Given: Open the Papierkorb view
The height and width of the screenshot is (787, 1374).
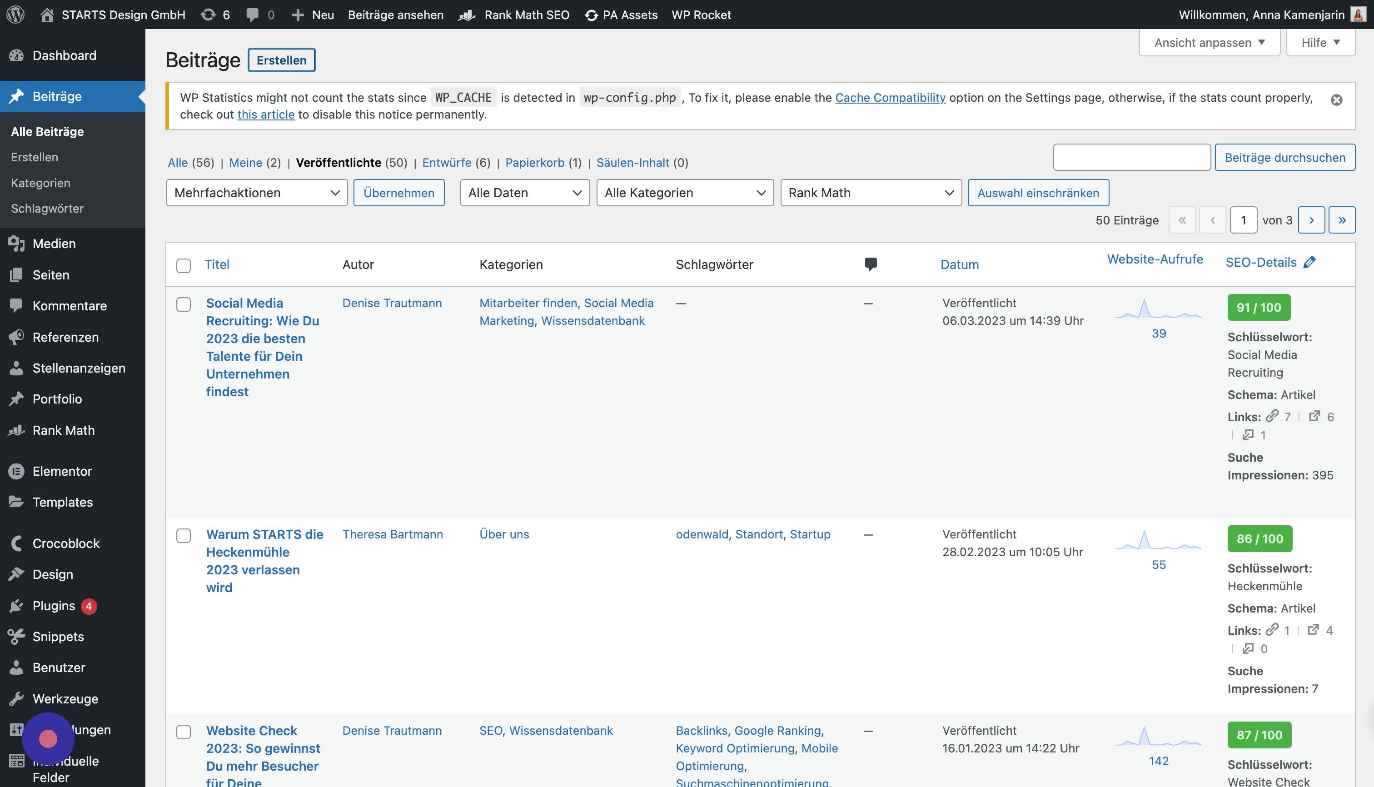Looking at the screenshot, I should (x=535, y=163).
